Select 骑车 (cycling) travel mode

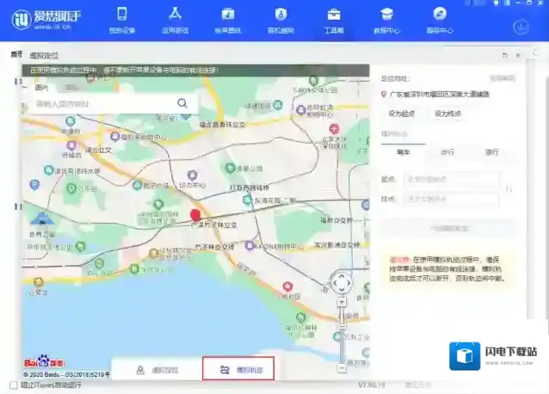coord(403,152)
